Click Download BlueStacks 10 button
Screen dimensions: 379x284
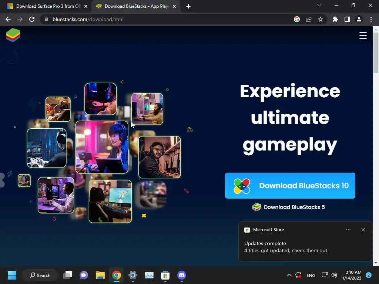290,186
